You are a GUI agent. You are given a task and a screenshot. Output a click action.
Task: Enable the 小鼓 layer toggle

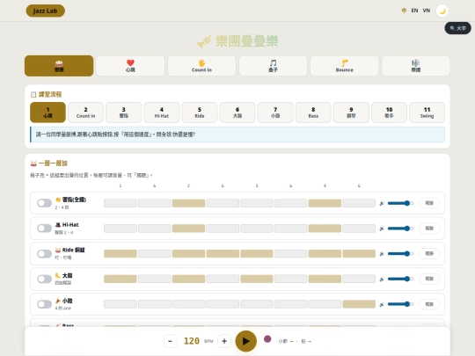coord(44,304)
